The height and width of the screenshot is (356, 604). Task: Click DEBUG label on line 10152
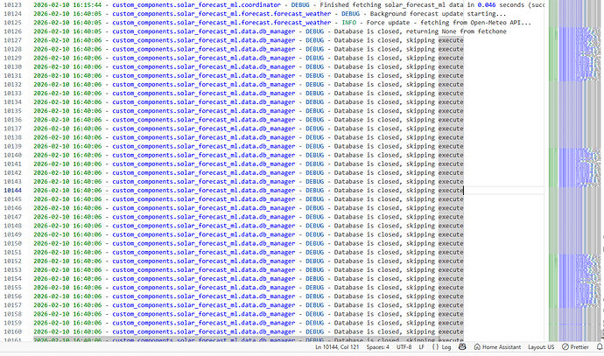point(315,261)
